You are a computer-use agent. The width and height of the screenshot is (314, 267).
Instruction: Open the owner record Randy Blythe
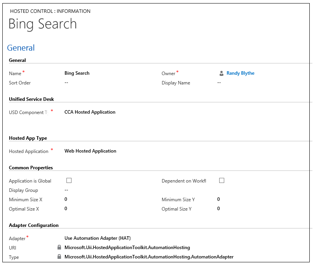[x=240, y=73]
